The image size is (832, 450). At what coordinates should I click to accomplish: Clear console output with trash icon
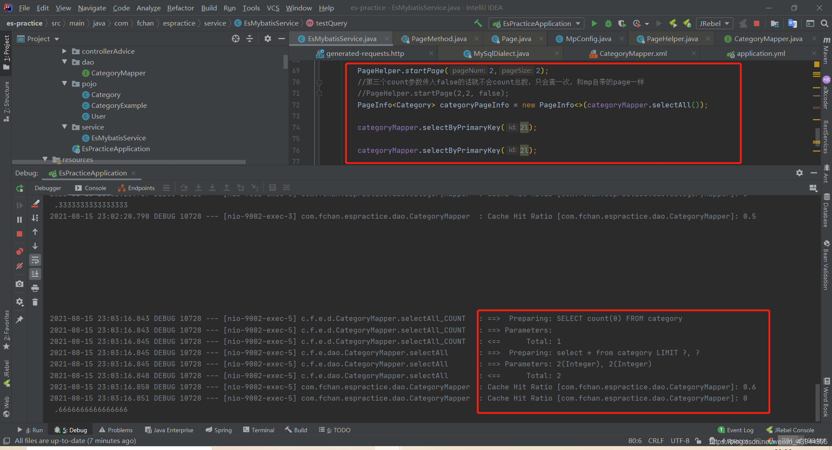pyautogui.click(x=35, y=302)
